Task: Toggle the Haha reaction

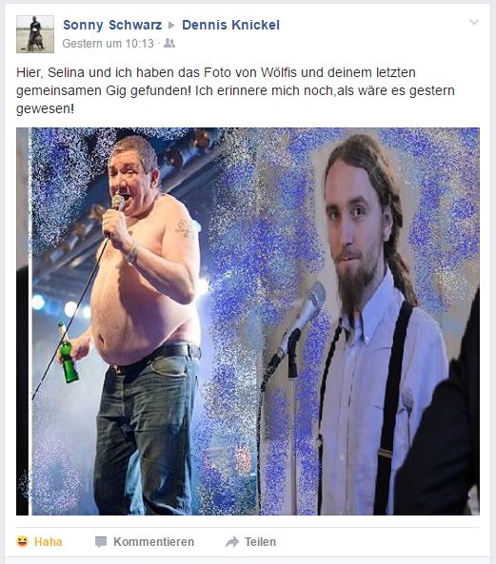Action: click(x=39, y=542)
